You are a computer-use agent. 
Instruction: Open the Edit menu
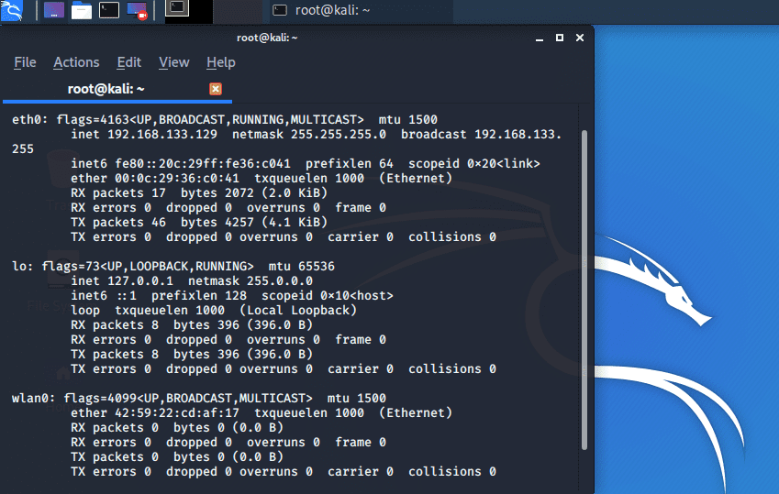(x=128, y=62)
